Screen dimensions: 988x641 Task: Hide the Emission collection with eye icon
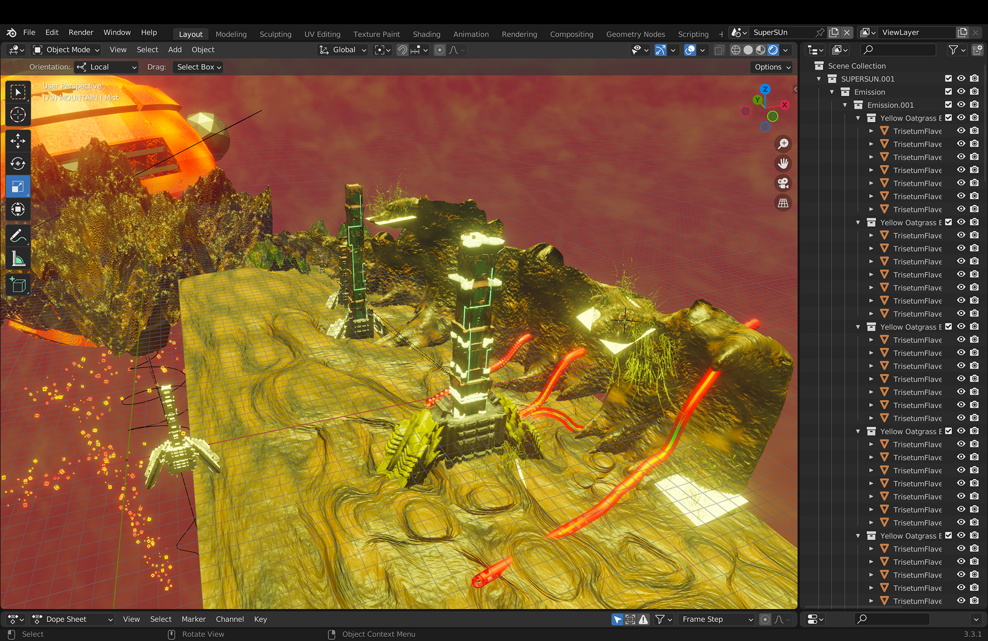click(961, 91)
